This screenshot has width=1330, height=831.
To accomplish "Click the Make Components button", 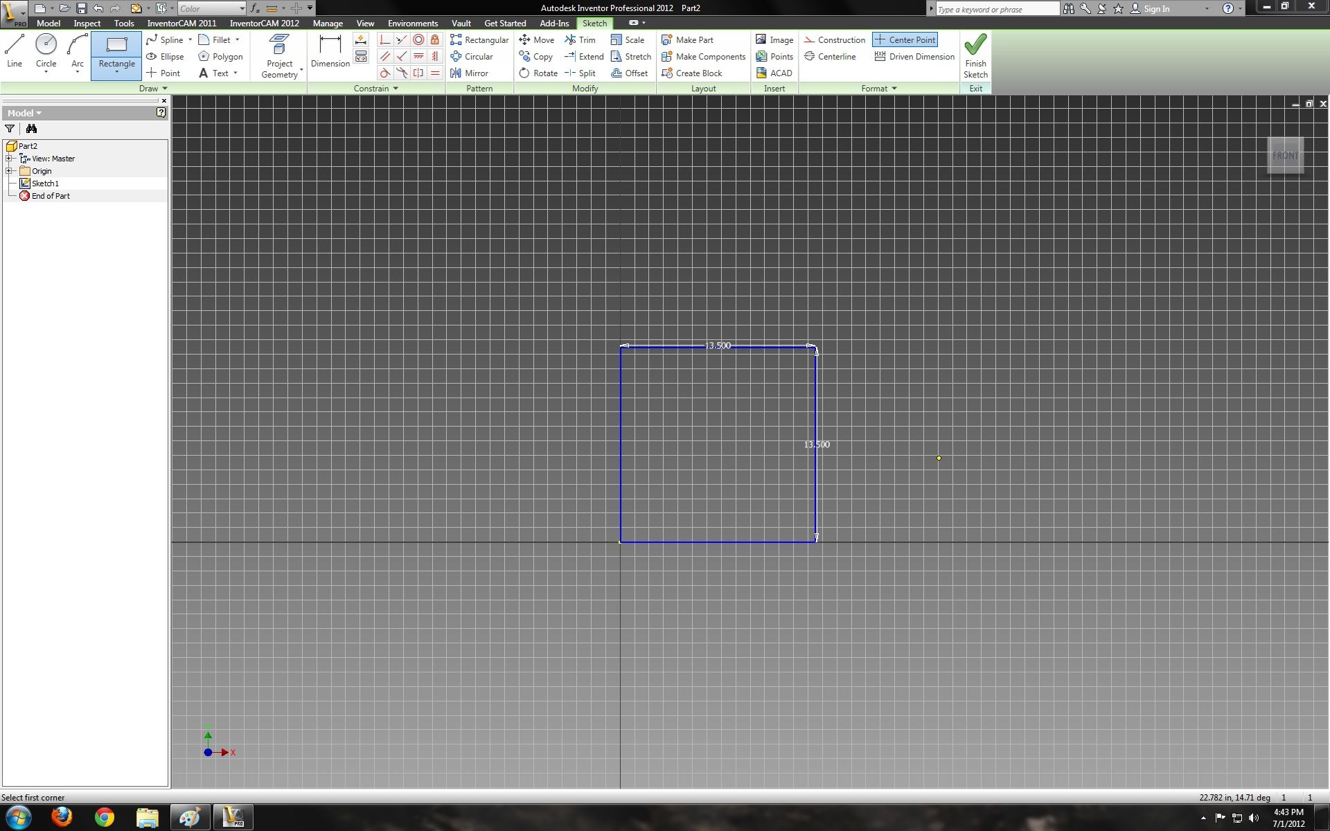I will tap(703, 56).
